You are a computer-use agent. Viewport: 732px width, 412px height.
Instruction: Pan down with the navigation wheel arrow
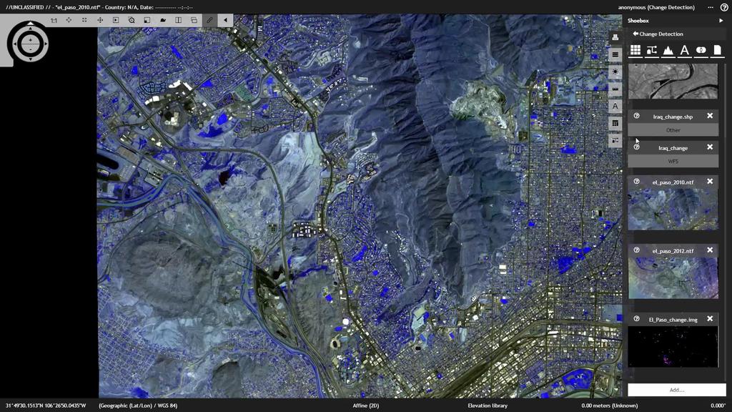tap(30, 58)
